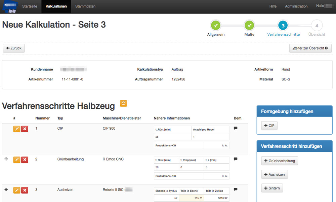The width and height of the screenshot is (336, 202).
Task: Click the Teile je Ebene value field
Action: (x=192, y=198)
